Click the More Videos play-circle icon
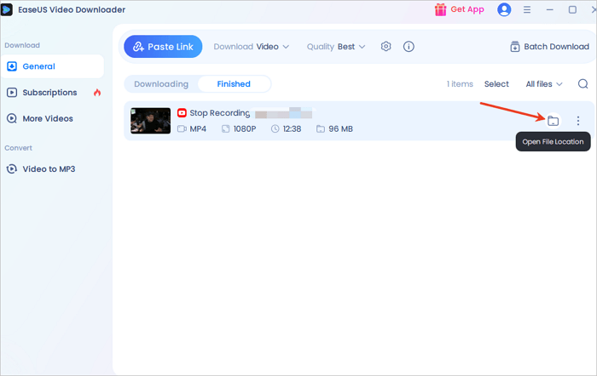Viewport: 597px width, 376px height. pyautogui.click(x=12, y=118)
